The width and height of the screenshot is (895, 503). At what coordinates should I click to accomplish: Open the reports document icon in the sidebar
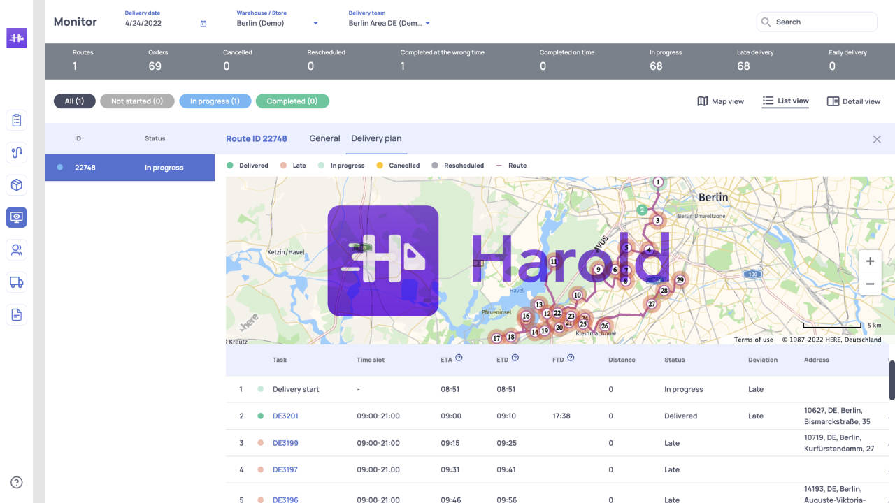click(16, 314)
